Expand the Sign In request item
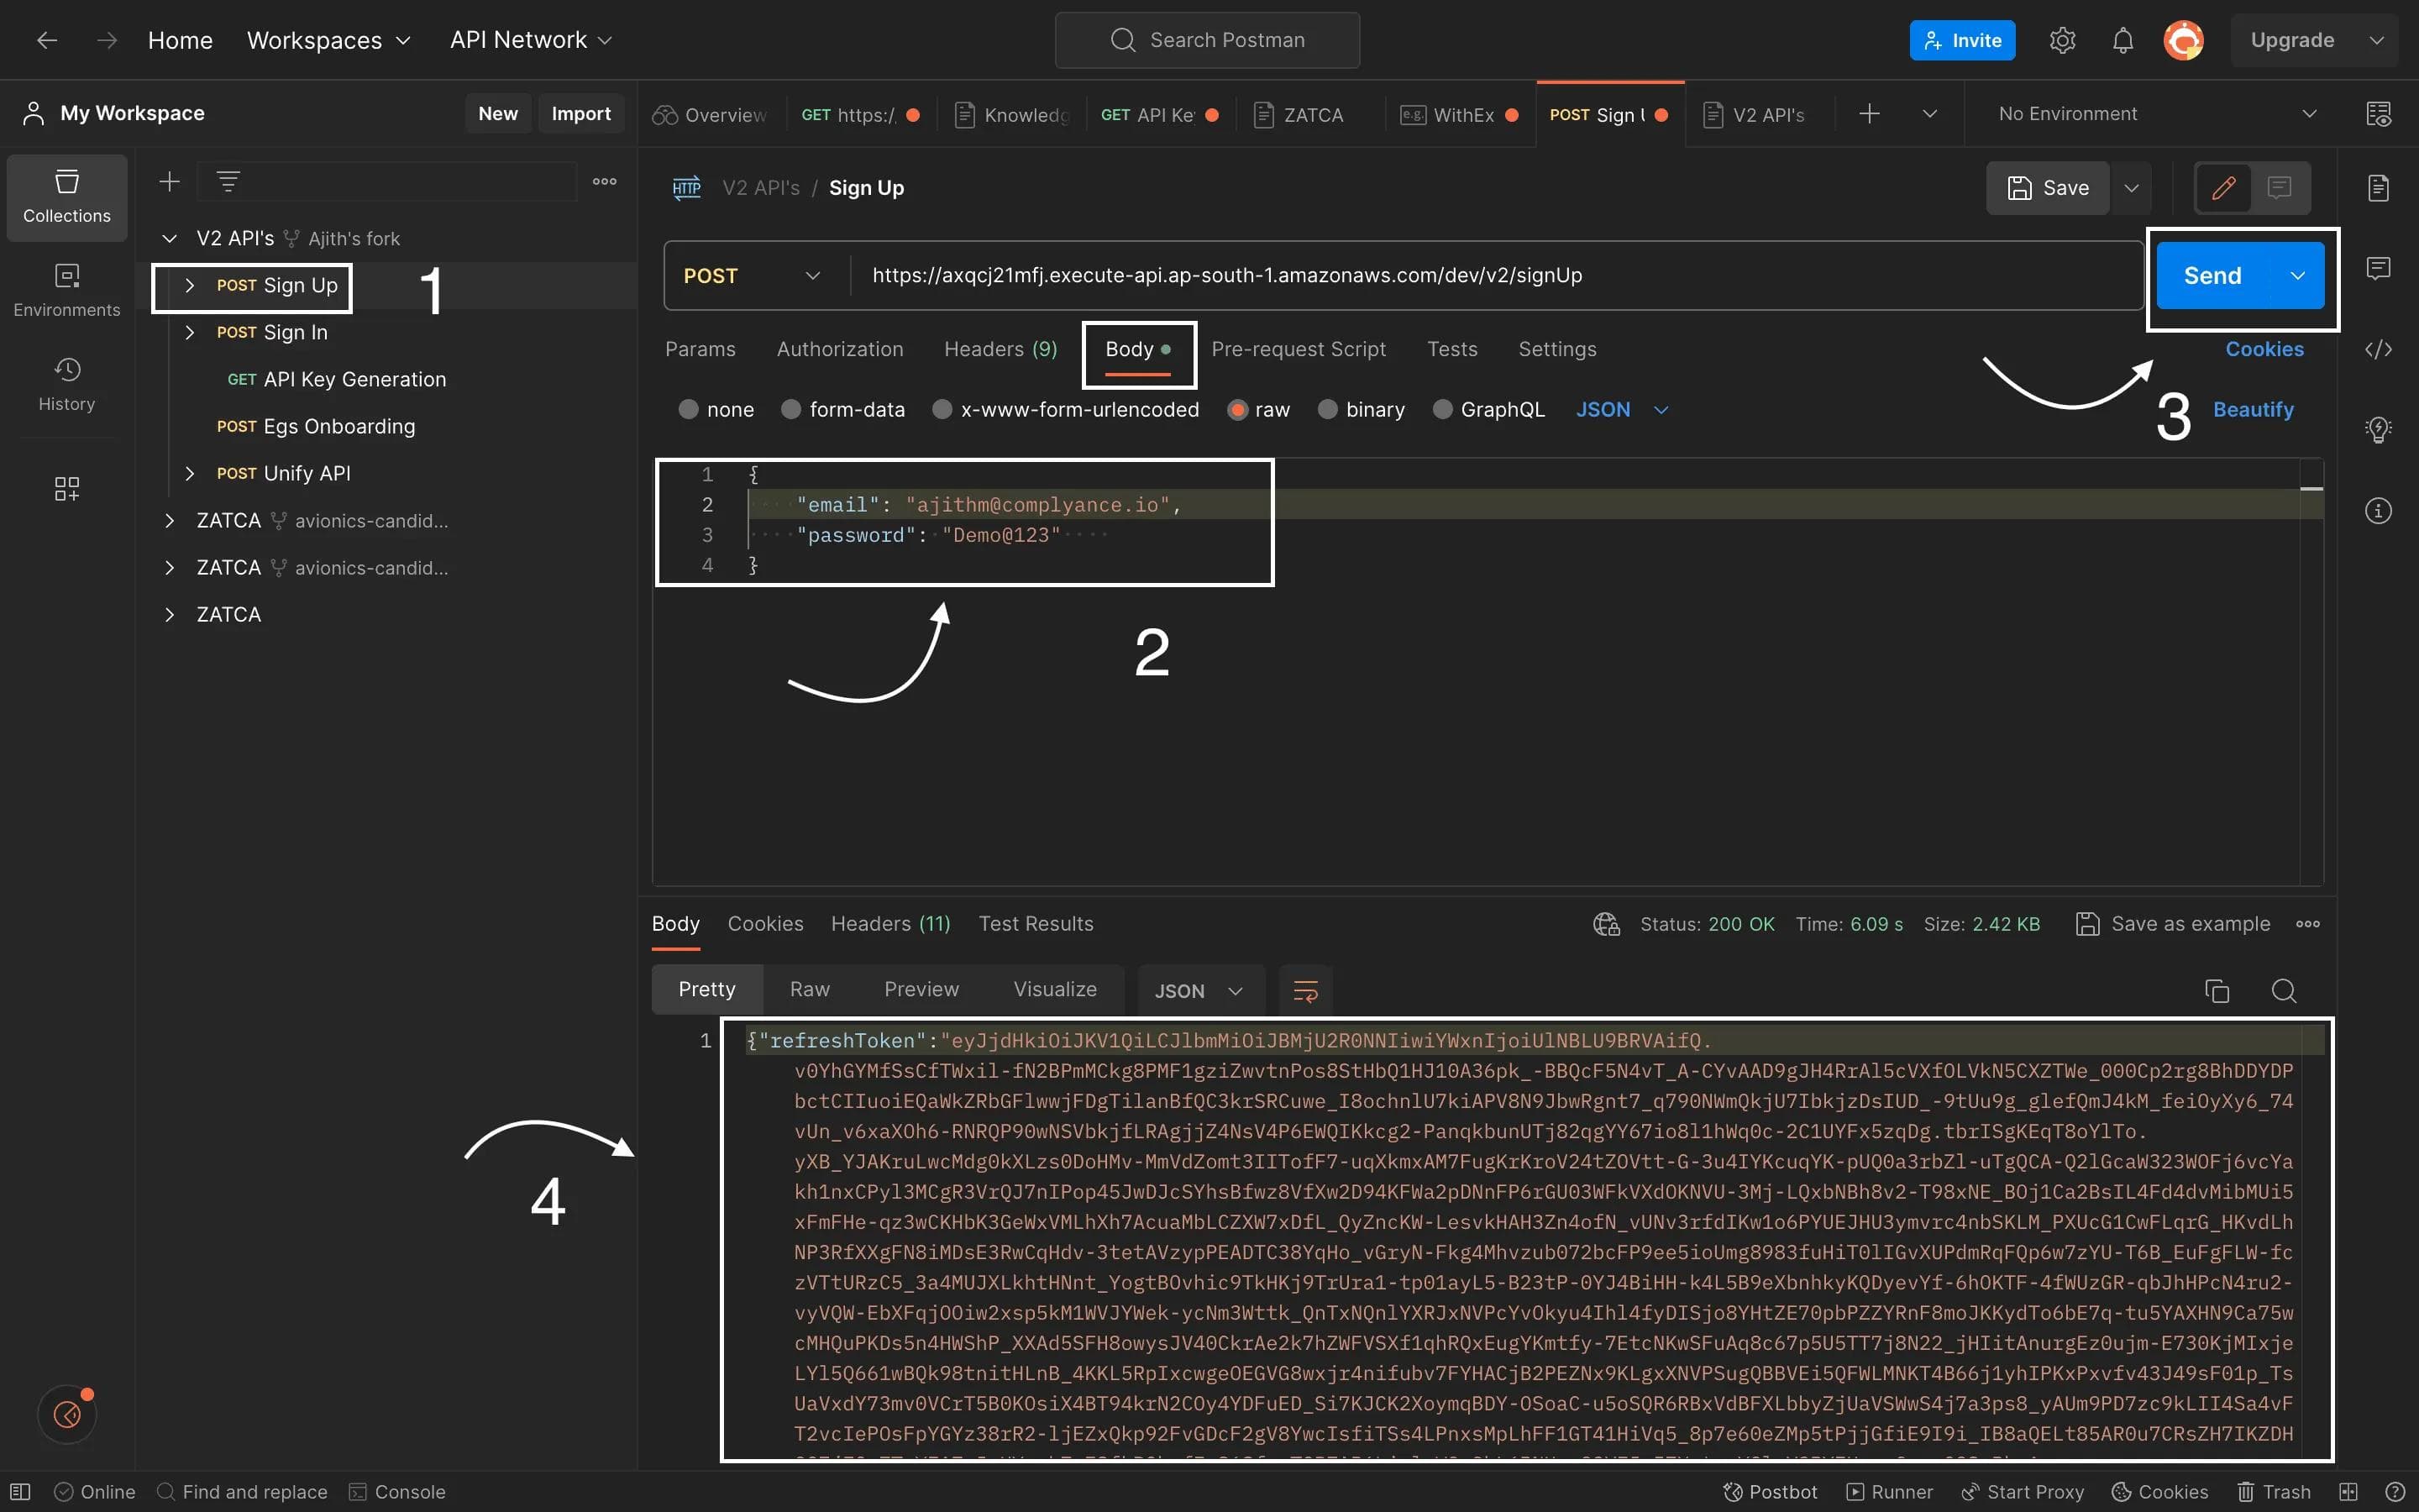The width and height of the screenshot is (2419, 1512). click(190, 332)
